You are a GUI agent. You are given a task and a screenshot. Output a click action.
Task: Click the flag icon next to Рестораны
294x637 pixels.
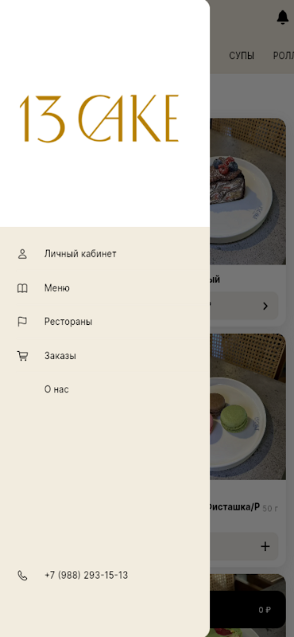coord(22,322)
